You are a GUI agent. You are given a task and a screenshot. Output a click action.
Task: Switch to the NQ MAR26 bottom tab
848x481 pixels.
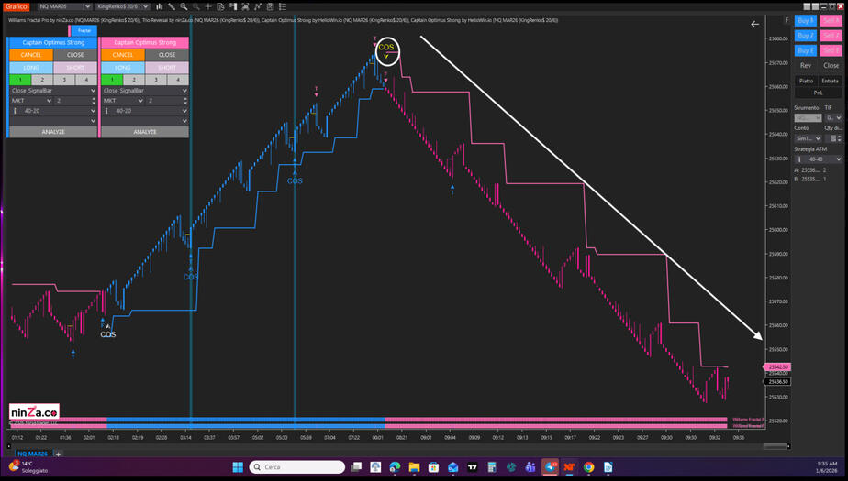point(31,454)
